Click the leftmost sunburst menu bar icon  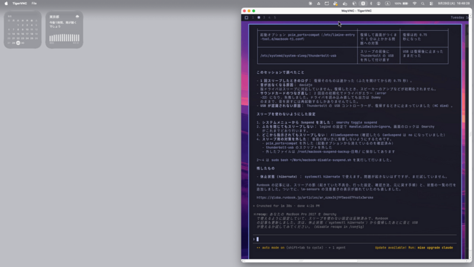310,4
